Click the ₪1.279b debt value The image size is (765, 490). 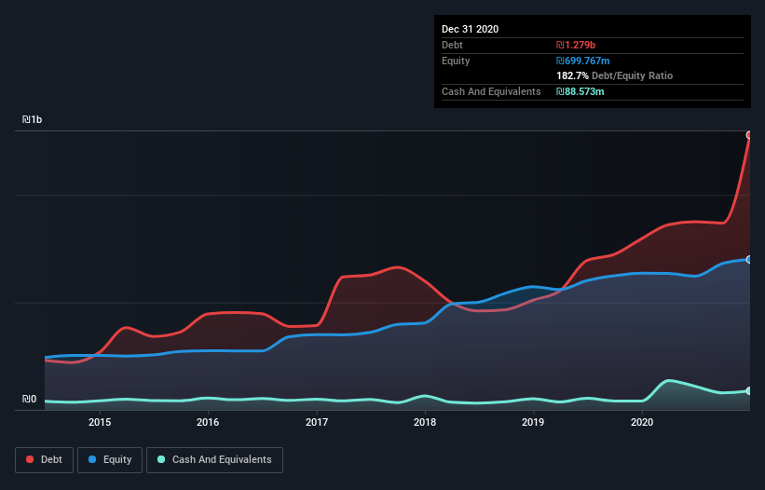[576, 45]
